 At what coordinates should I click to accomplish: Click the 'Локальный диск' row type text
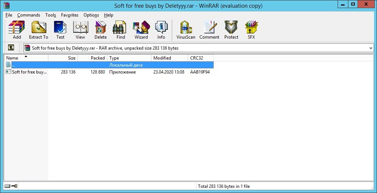click(126, 65)
